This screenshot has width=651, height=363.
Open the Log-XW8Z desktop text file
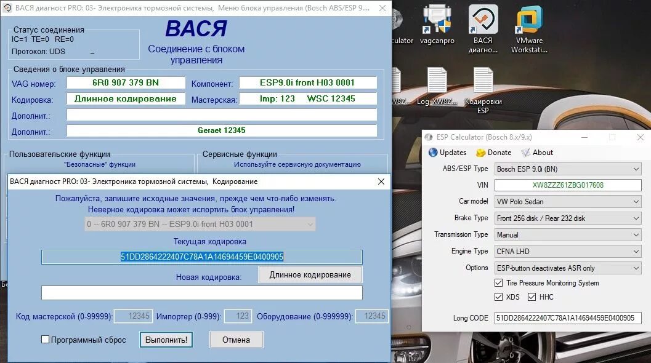click(x=436, y=86)
